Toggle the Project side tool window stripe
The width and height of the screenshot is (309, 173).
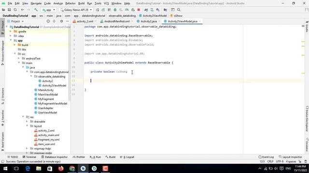(2, 27)
